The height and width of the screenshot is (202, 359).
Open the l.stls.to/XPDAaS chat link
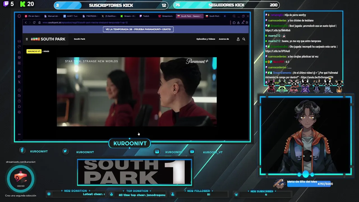tap(278, 51)
